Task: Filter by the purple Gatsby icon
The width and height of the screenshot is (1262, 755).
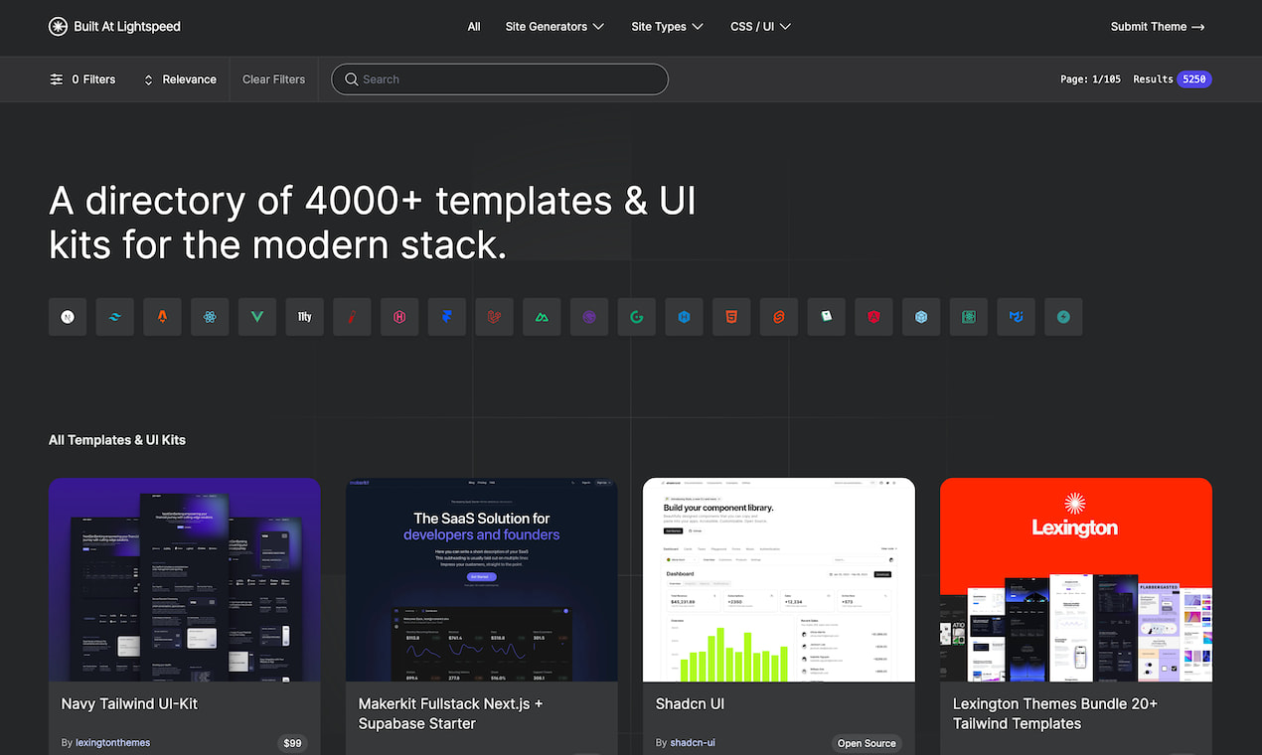Action: [589, 317]
